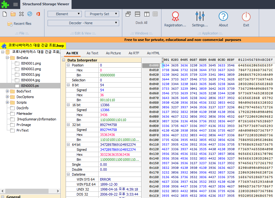Switch to As Picture tab

pos(113,53)
